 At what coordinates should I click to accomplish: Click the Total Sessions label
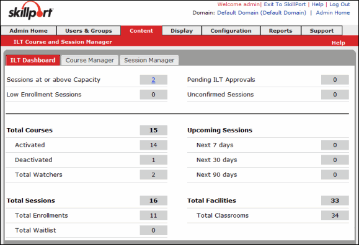click(x=30, y=200)
